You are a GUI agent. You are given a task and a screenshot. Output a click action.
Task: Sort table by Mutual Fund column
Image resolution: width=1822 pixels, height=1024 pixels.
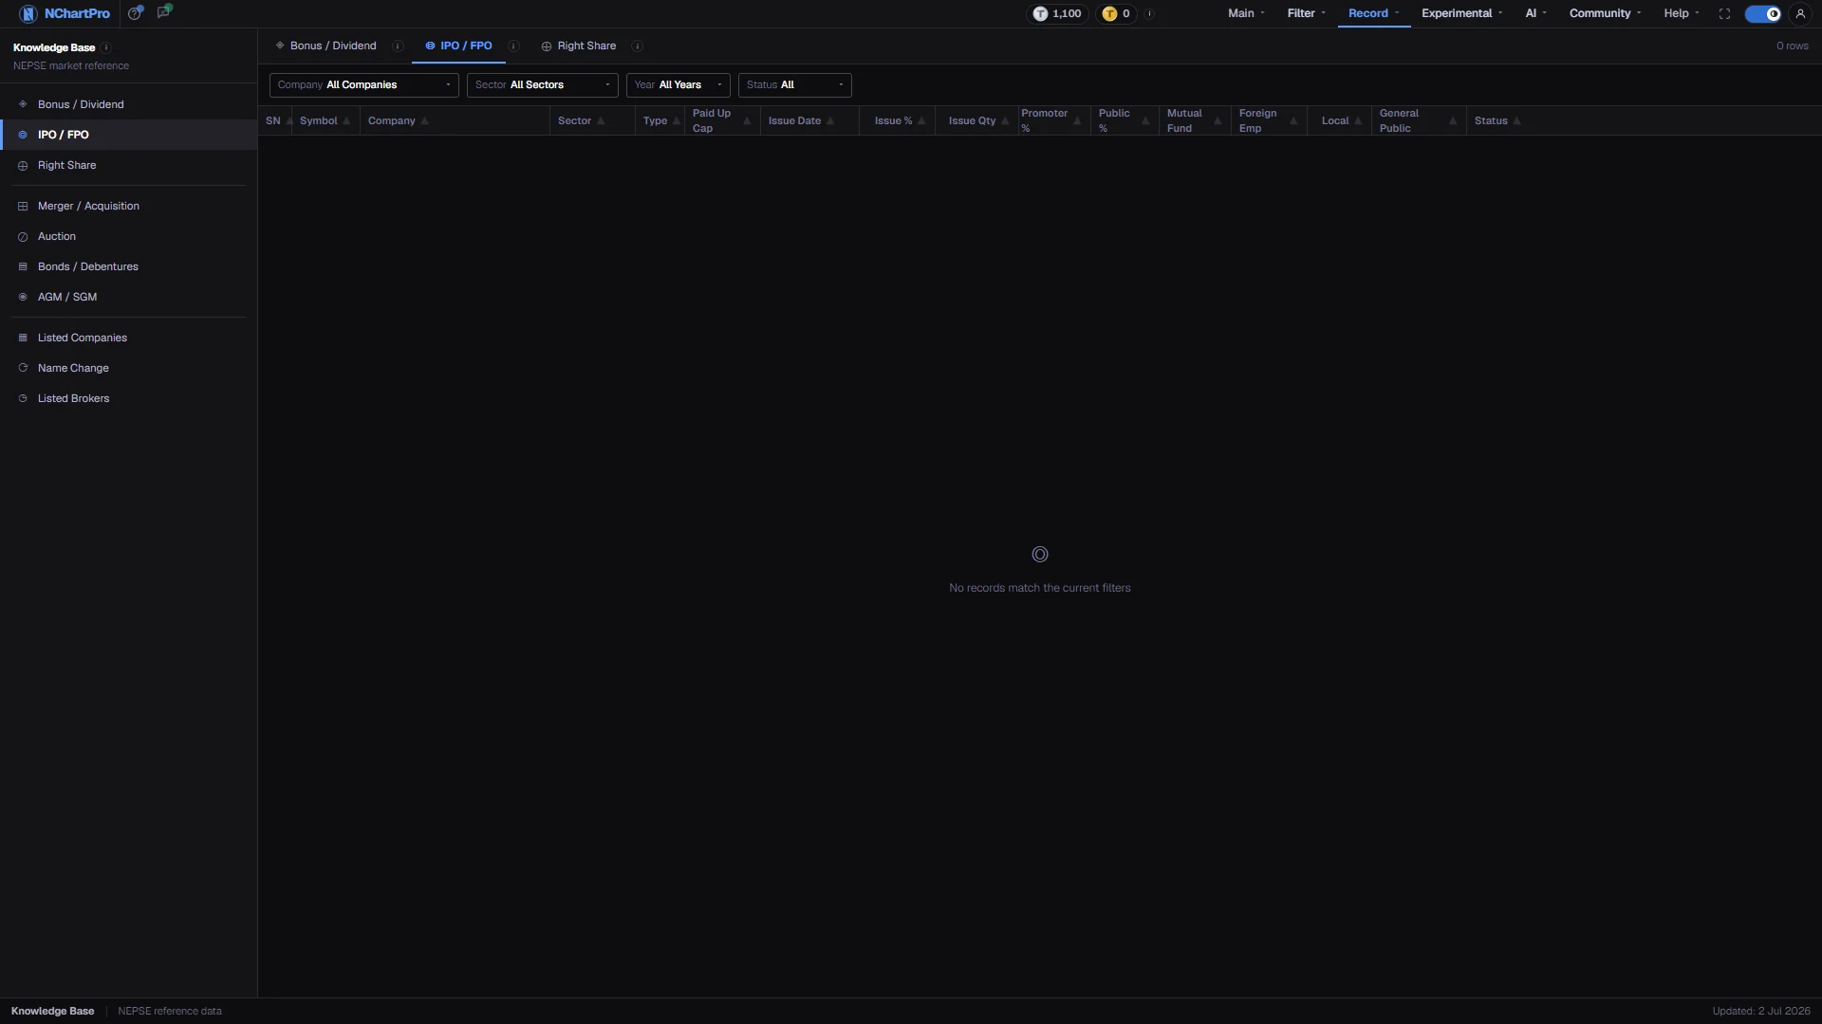[x=1194, y=120]
